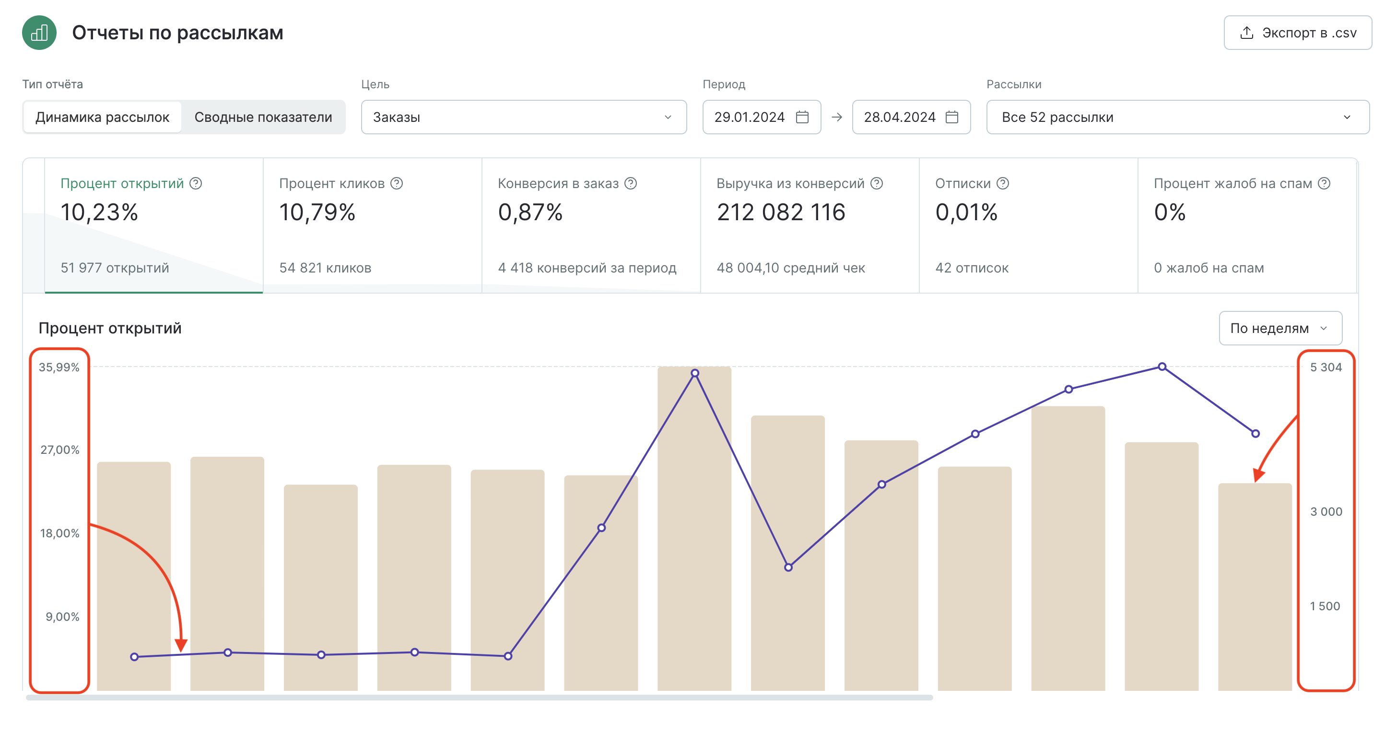Screen dimensions: 1385x735
Task: Click the tallest chart bar at the peak
Action: pyautogui.click(x=694, y=528)
